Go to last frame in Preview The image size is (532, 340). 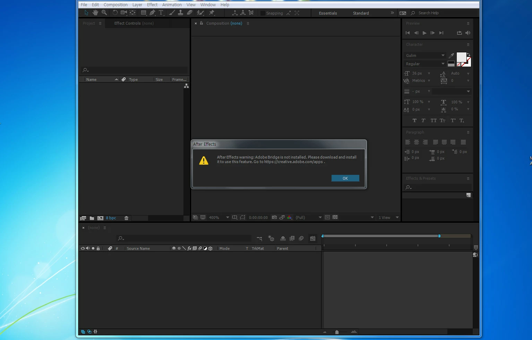441,33
